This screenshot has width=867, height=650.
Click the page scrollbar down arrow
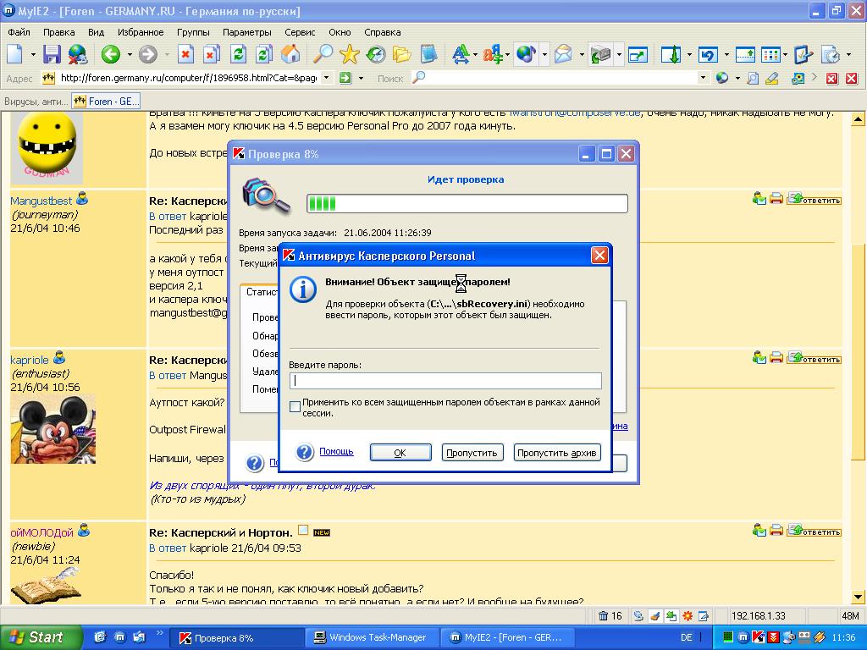coord(858,597)
